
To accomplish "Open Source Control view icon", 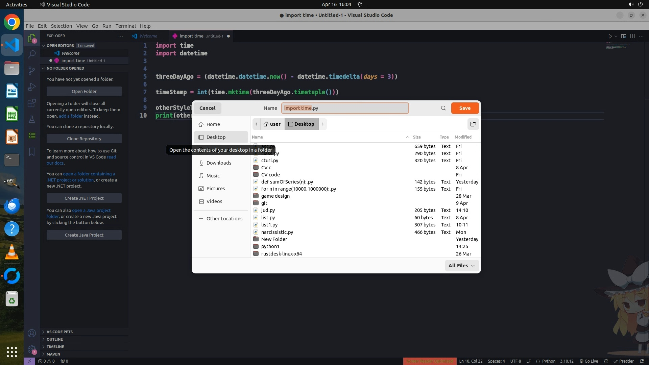I will pos(32,70).
